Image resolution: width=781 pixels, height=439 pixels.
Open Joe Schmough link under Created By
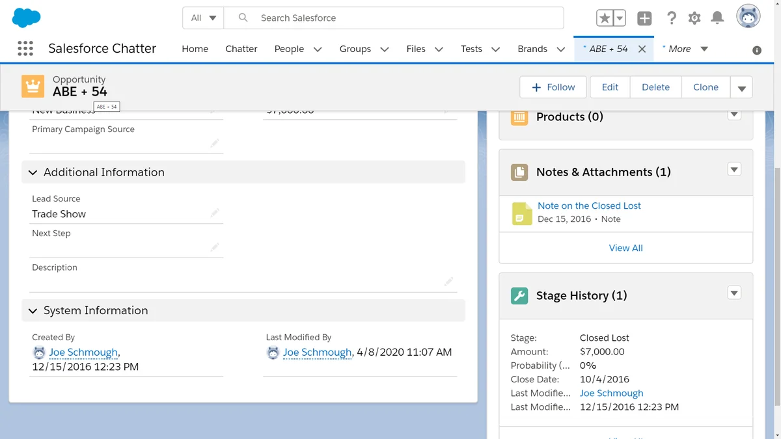tap(83, 353)
